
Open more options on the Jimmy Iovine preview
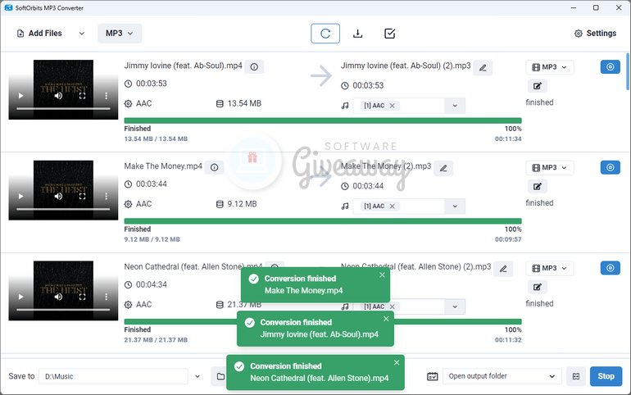coord(107,96)
